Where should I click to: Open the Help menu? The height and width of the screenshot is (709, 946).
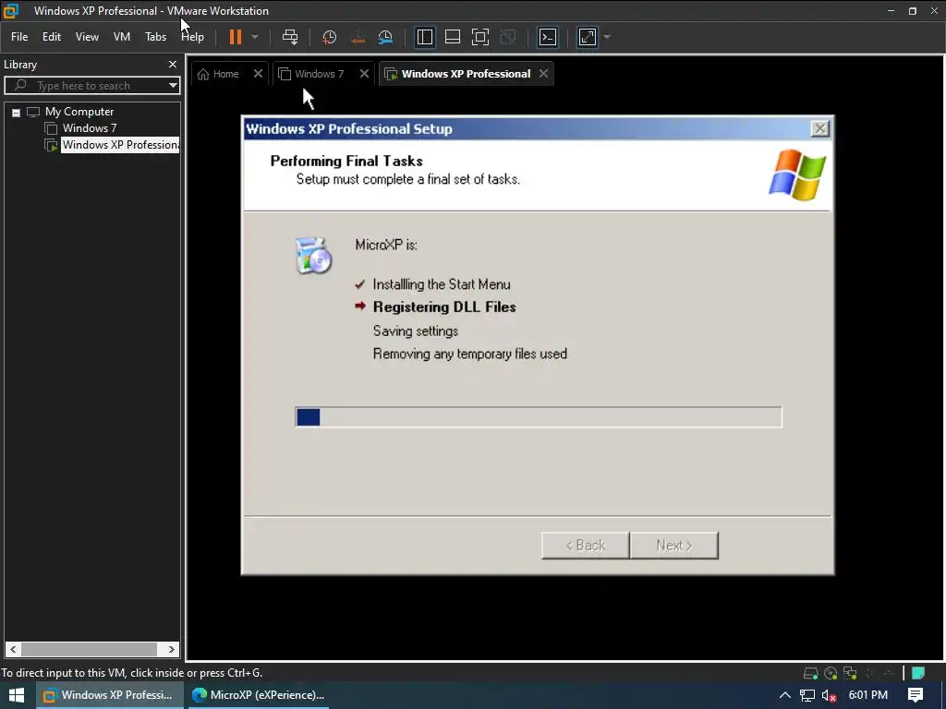click(x=192, y=37)
